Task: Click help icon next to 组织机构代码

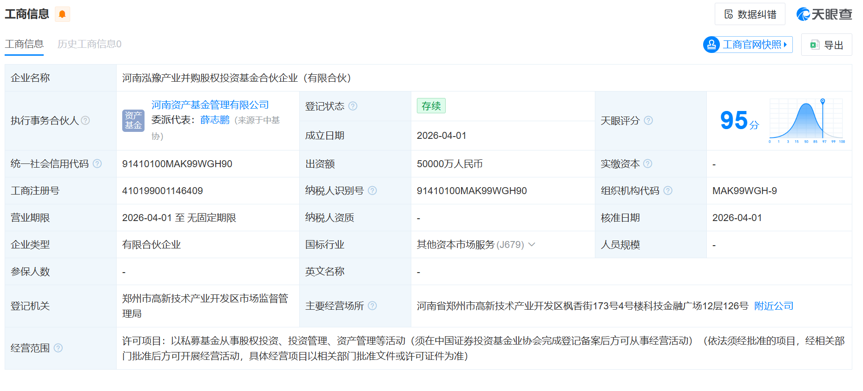Action: point(668,191)
